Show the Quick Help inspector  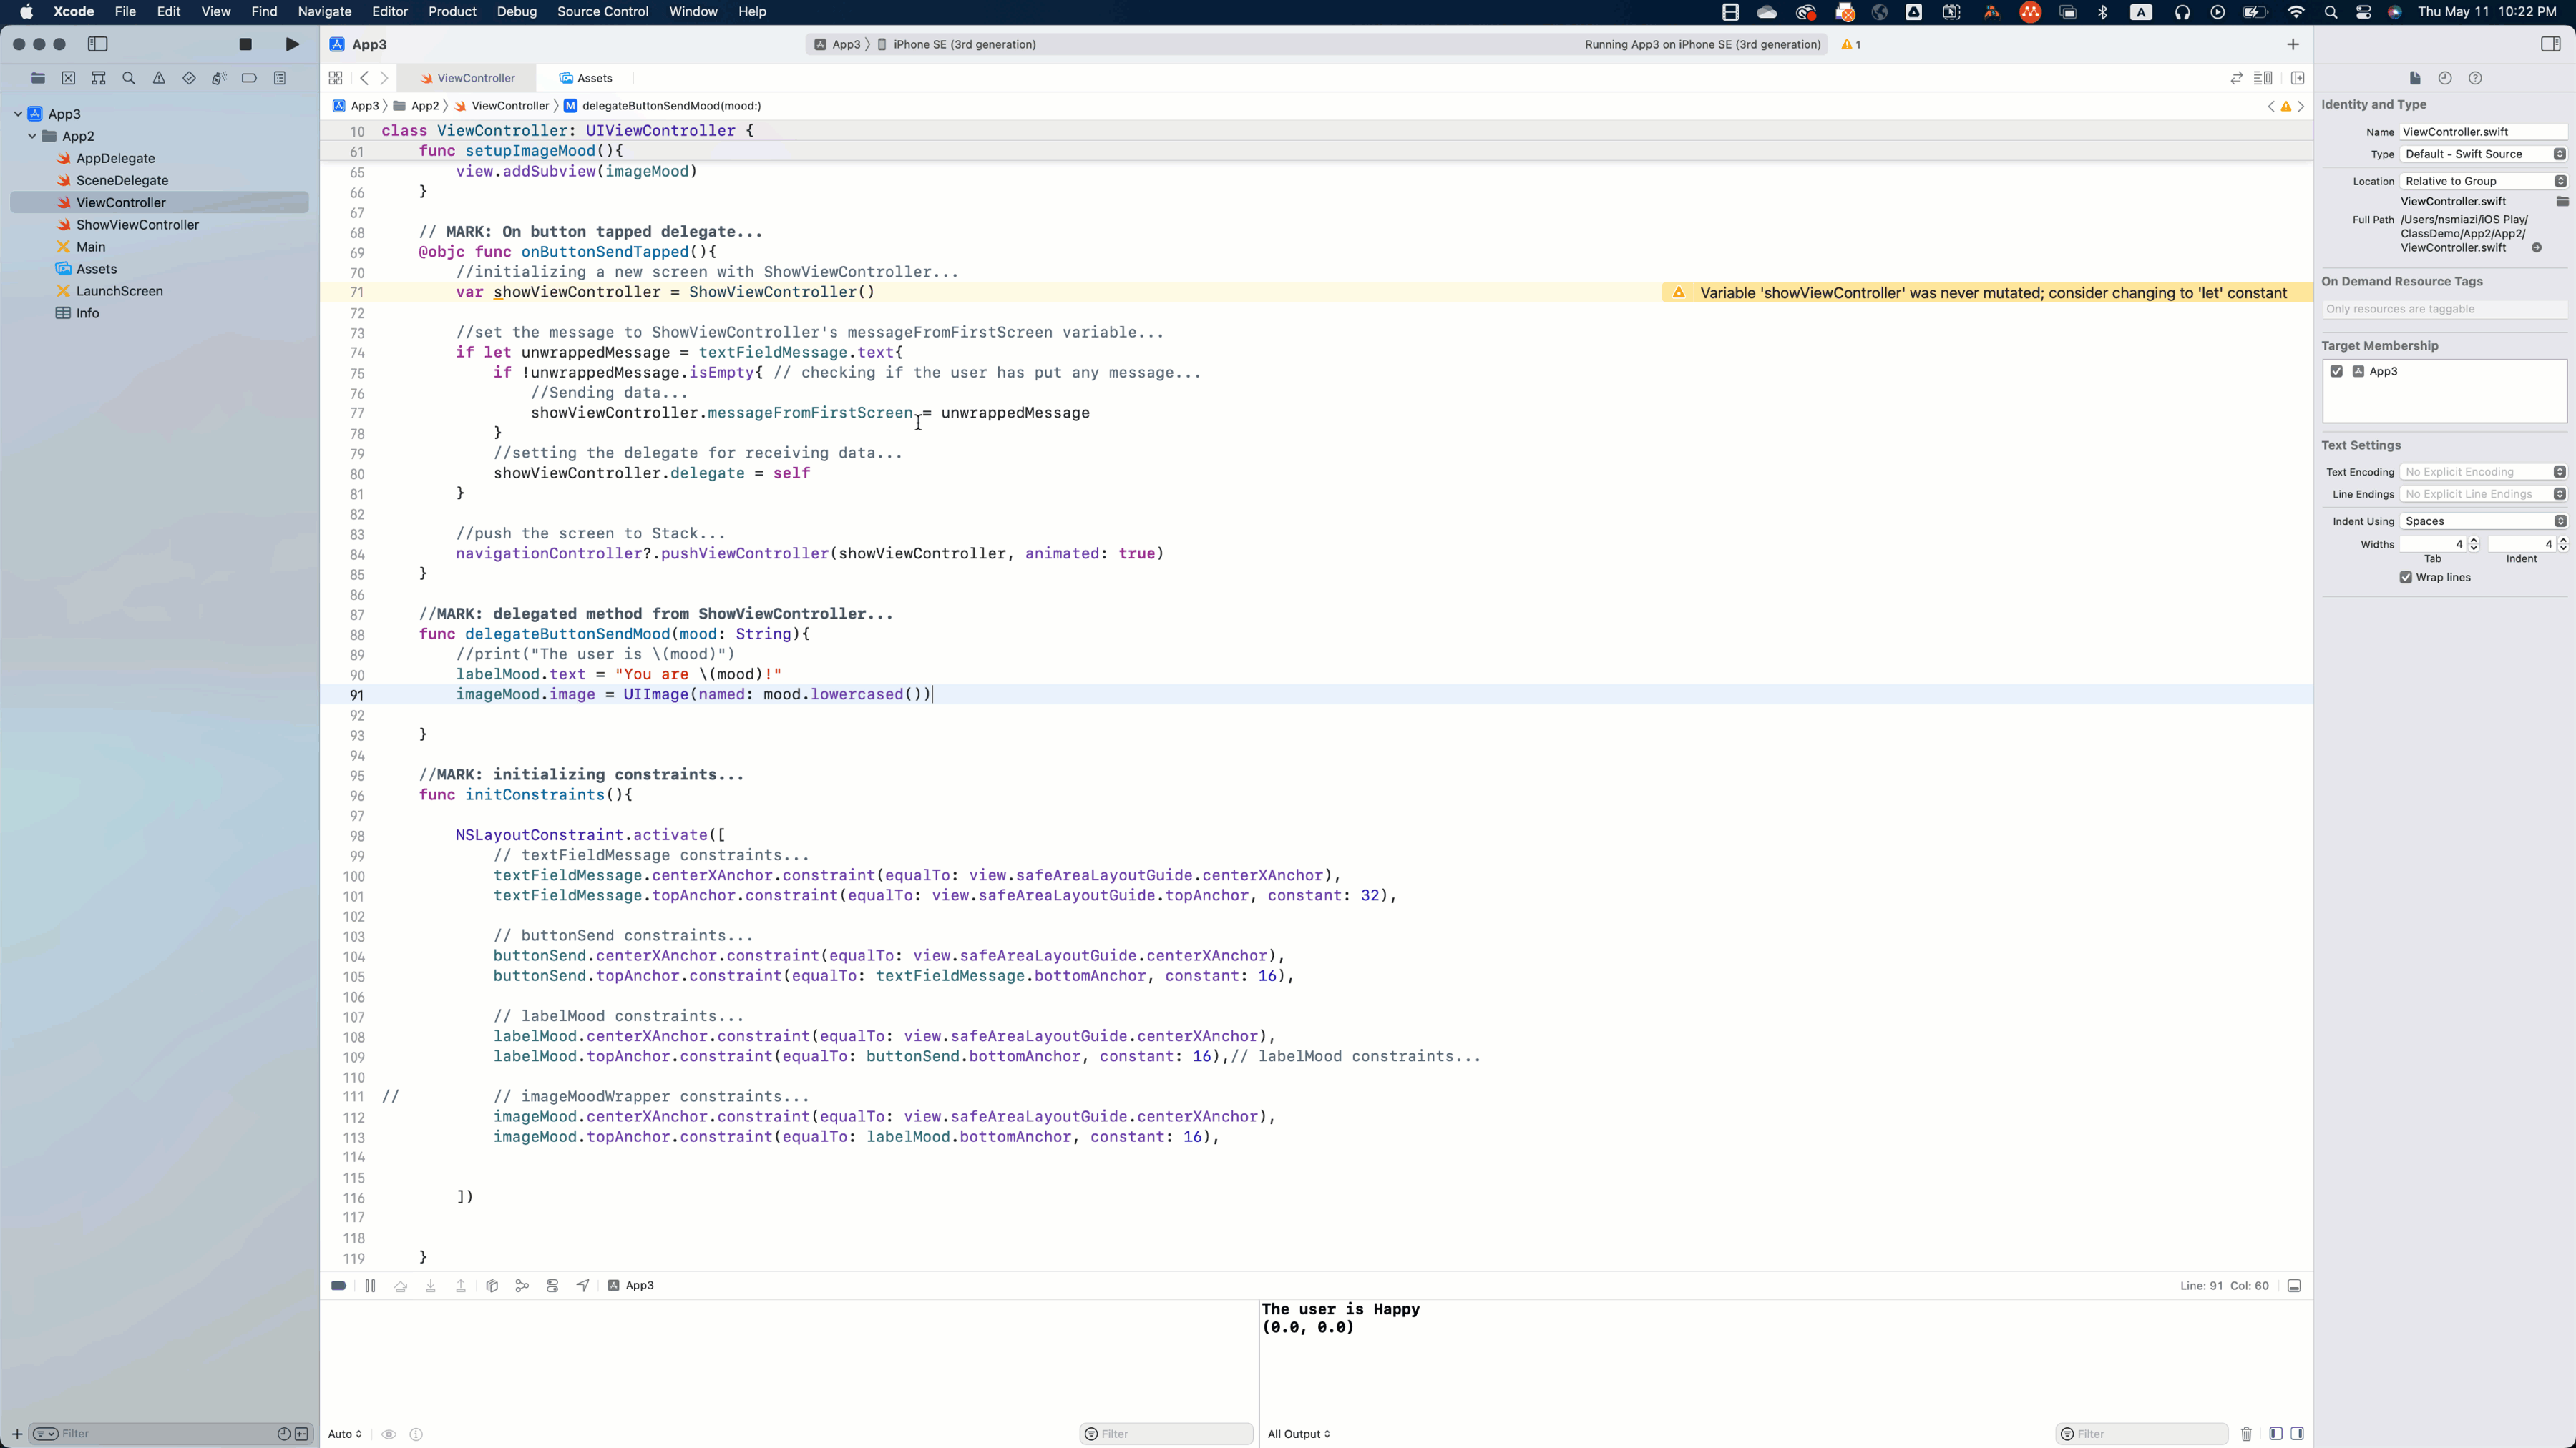[x=2475, y=78]
